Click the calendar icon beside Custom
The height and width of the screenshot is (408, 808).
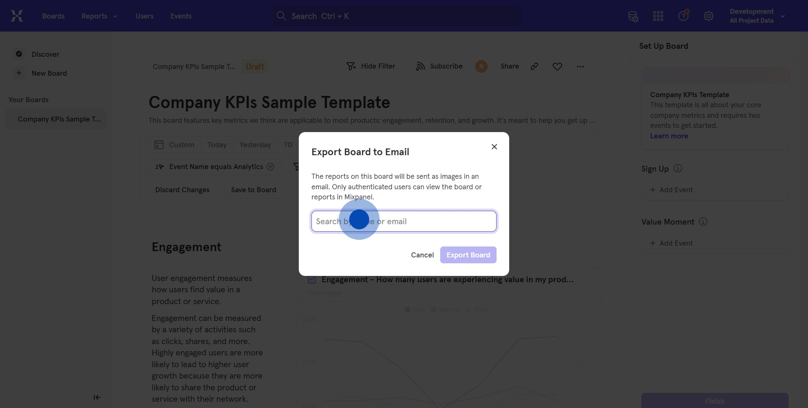159,145
